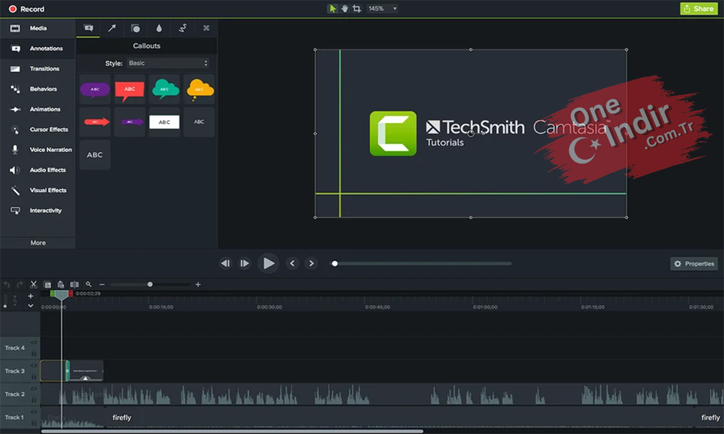Click the next frame playback button
Screen dimensions: 724x434
tap(244, 263)
